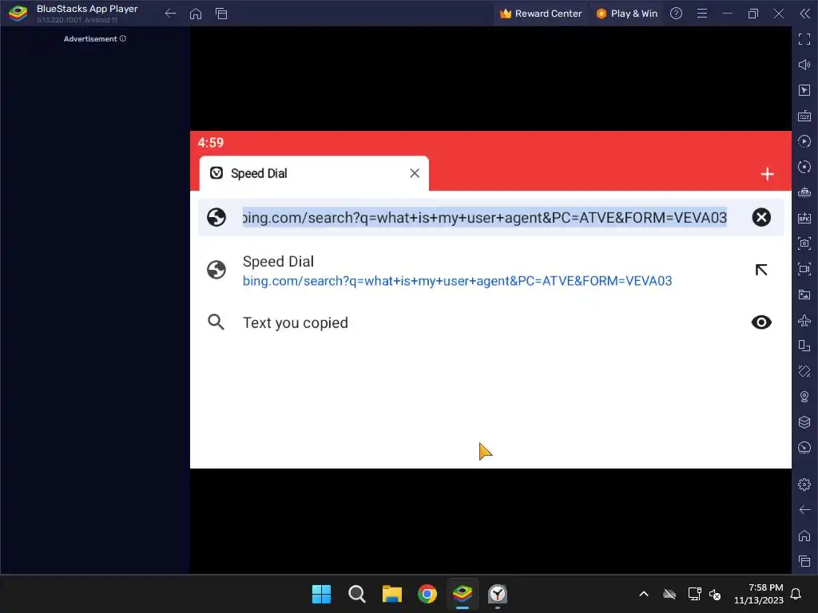The image size is (818, 613).
Task: Open File Explorer from taskbar
Action: point(391,594)
